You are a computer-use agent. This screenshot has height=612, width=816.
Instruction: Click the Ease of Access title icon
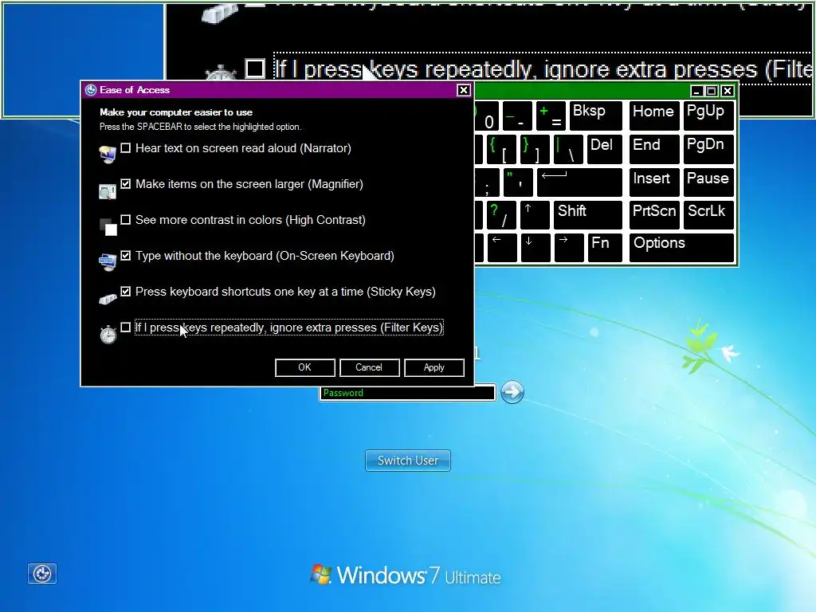click(x=91, y=90)
